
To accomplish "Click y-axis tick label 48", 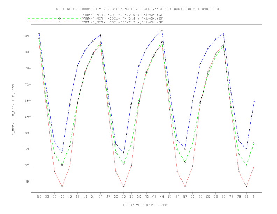I will pos(27,181).
